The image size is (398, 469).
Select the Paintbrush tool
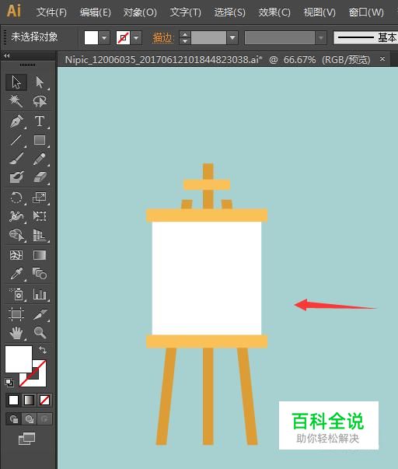tap(16, 159)
